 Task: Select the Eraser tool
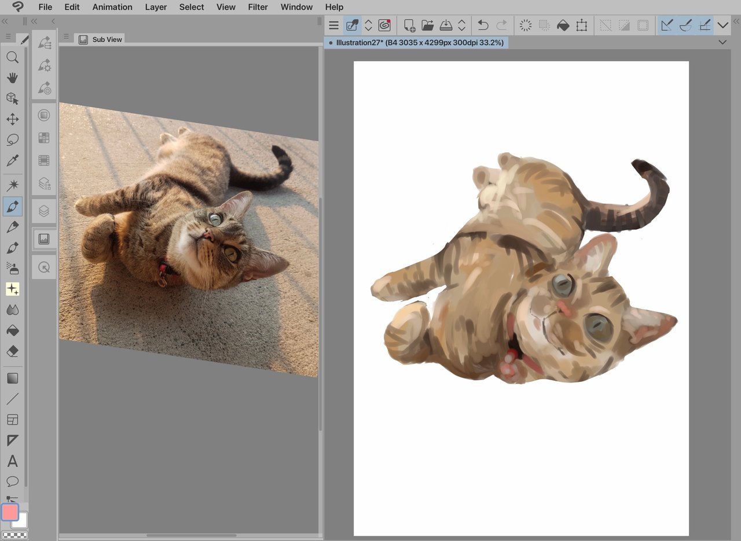click(x=12, y=351)
